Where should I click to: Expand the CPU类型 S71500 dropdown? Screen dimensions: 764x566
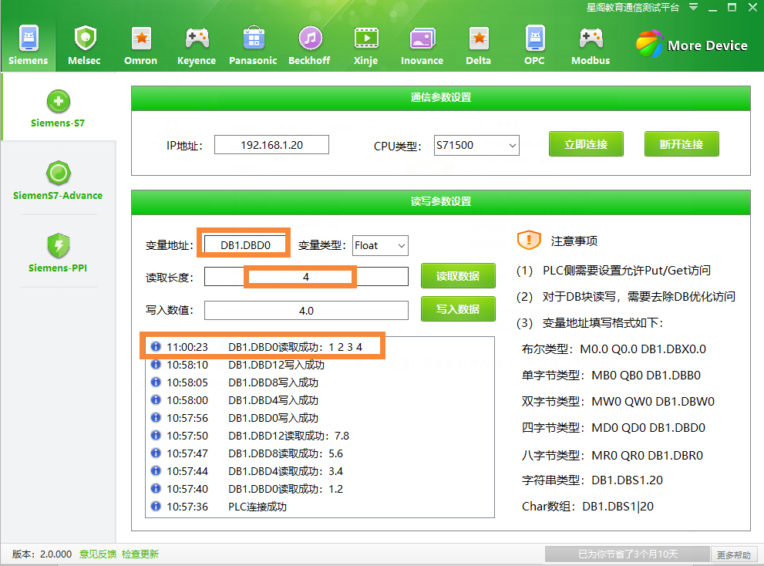(x=512, y=145)
